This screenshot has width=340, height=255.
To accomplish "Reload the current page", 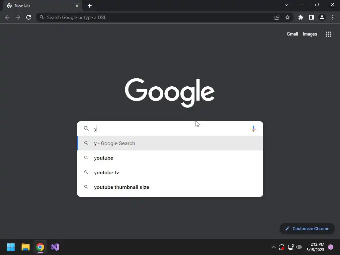I will coord(29,17).
